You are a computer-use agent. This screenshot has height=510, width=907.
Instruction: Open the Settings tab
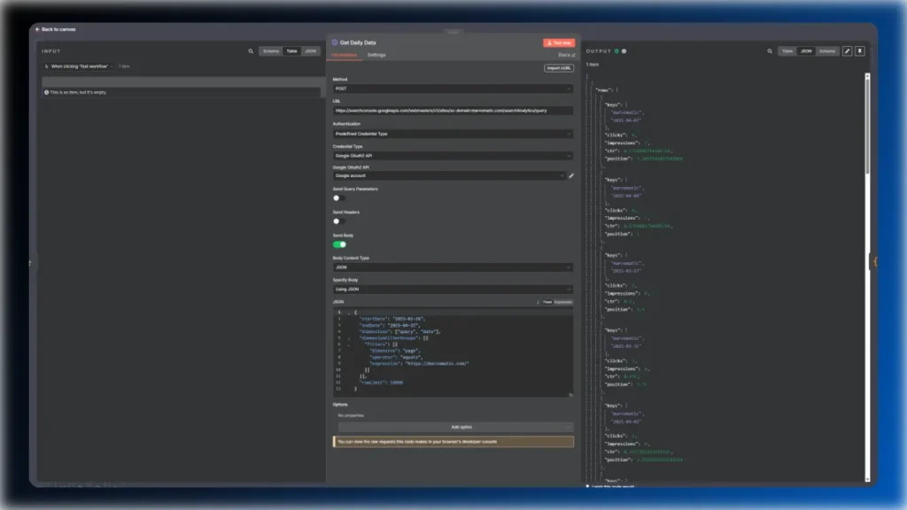pos(376,55)
